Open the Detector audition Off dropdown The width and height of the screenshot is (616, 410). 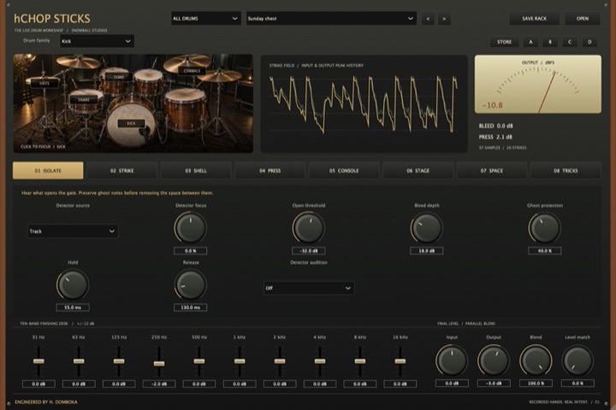(x=309, y=288)
